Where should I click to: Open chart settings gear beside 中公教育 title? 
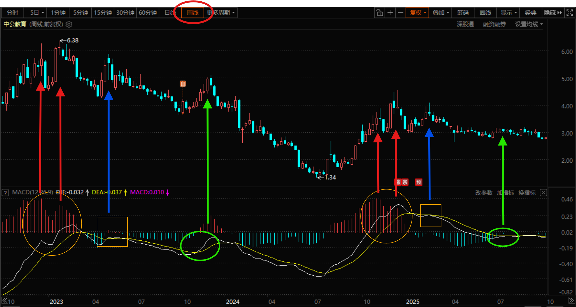click(x=69, y=24)
